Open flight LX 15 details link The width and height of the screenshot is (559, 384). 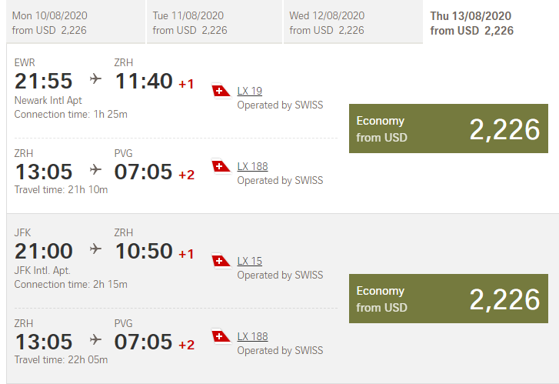(x=250, y=262)
